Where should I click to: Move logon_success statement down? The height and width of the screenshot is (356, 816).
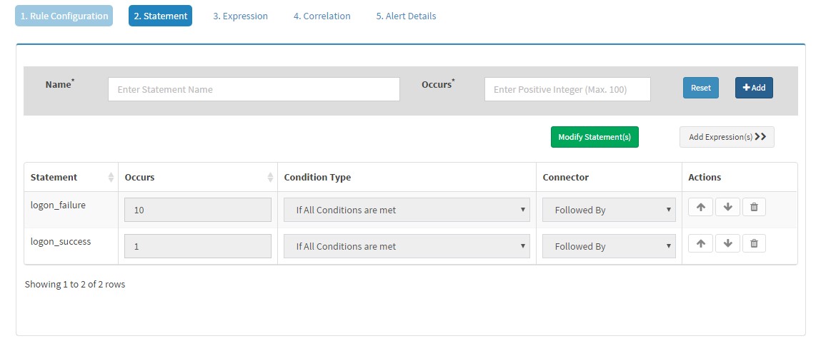coord(727,243)
